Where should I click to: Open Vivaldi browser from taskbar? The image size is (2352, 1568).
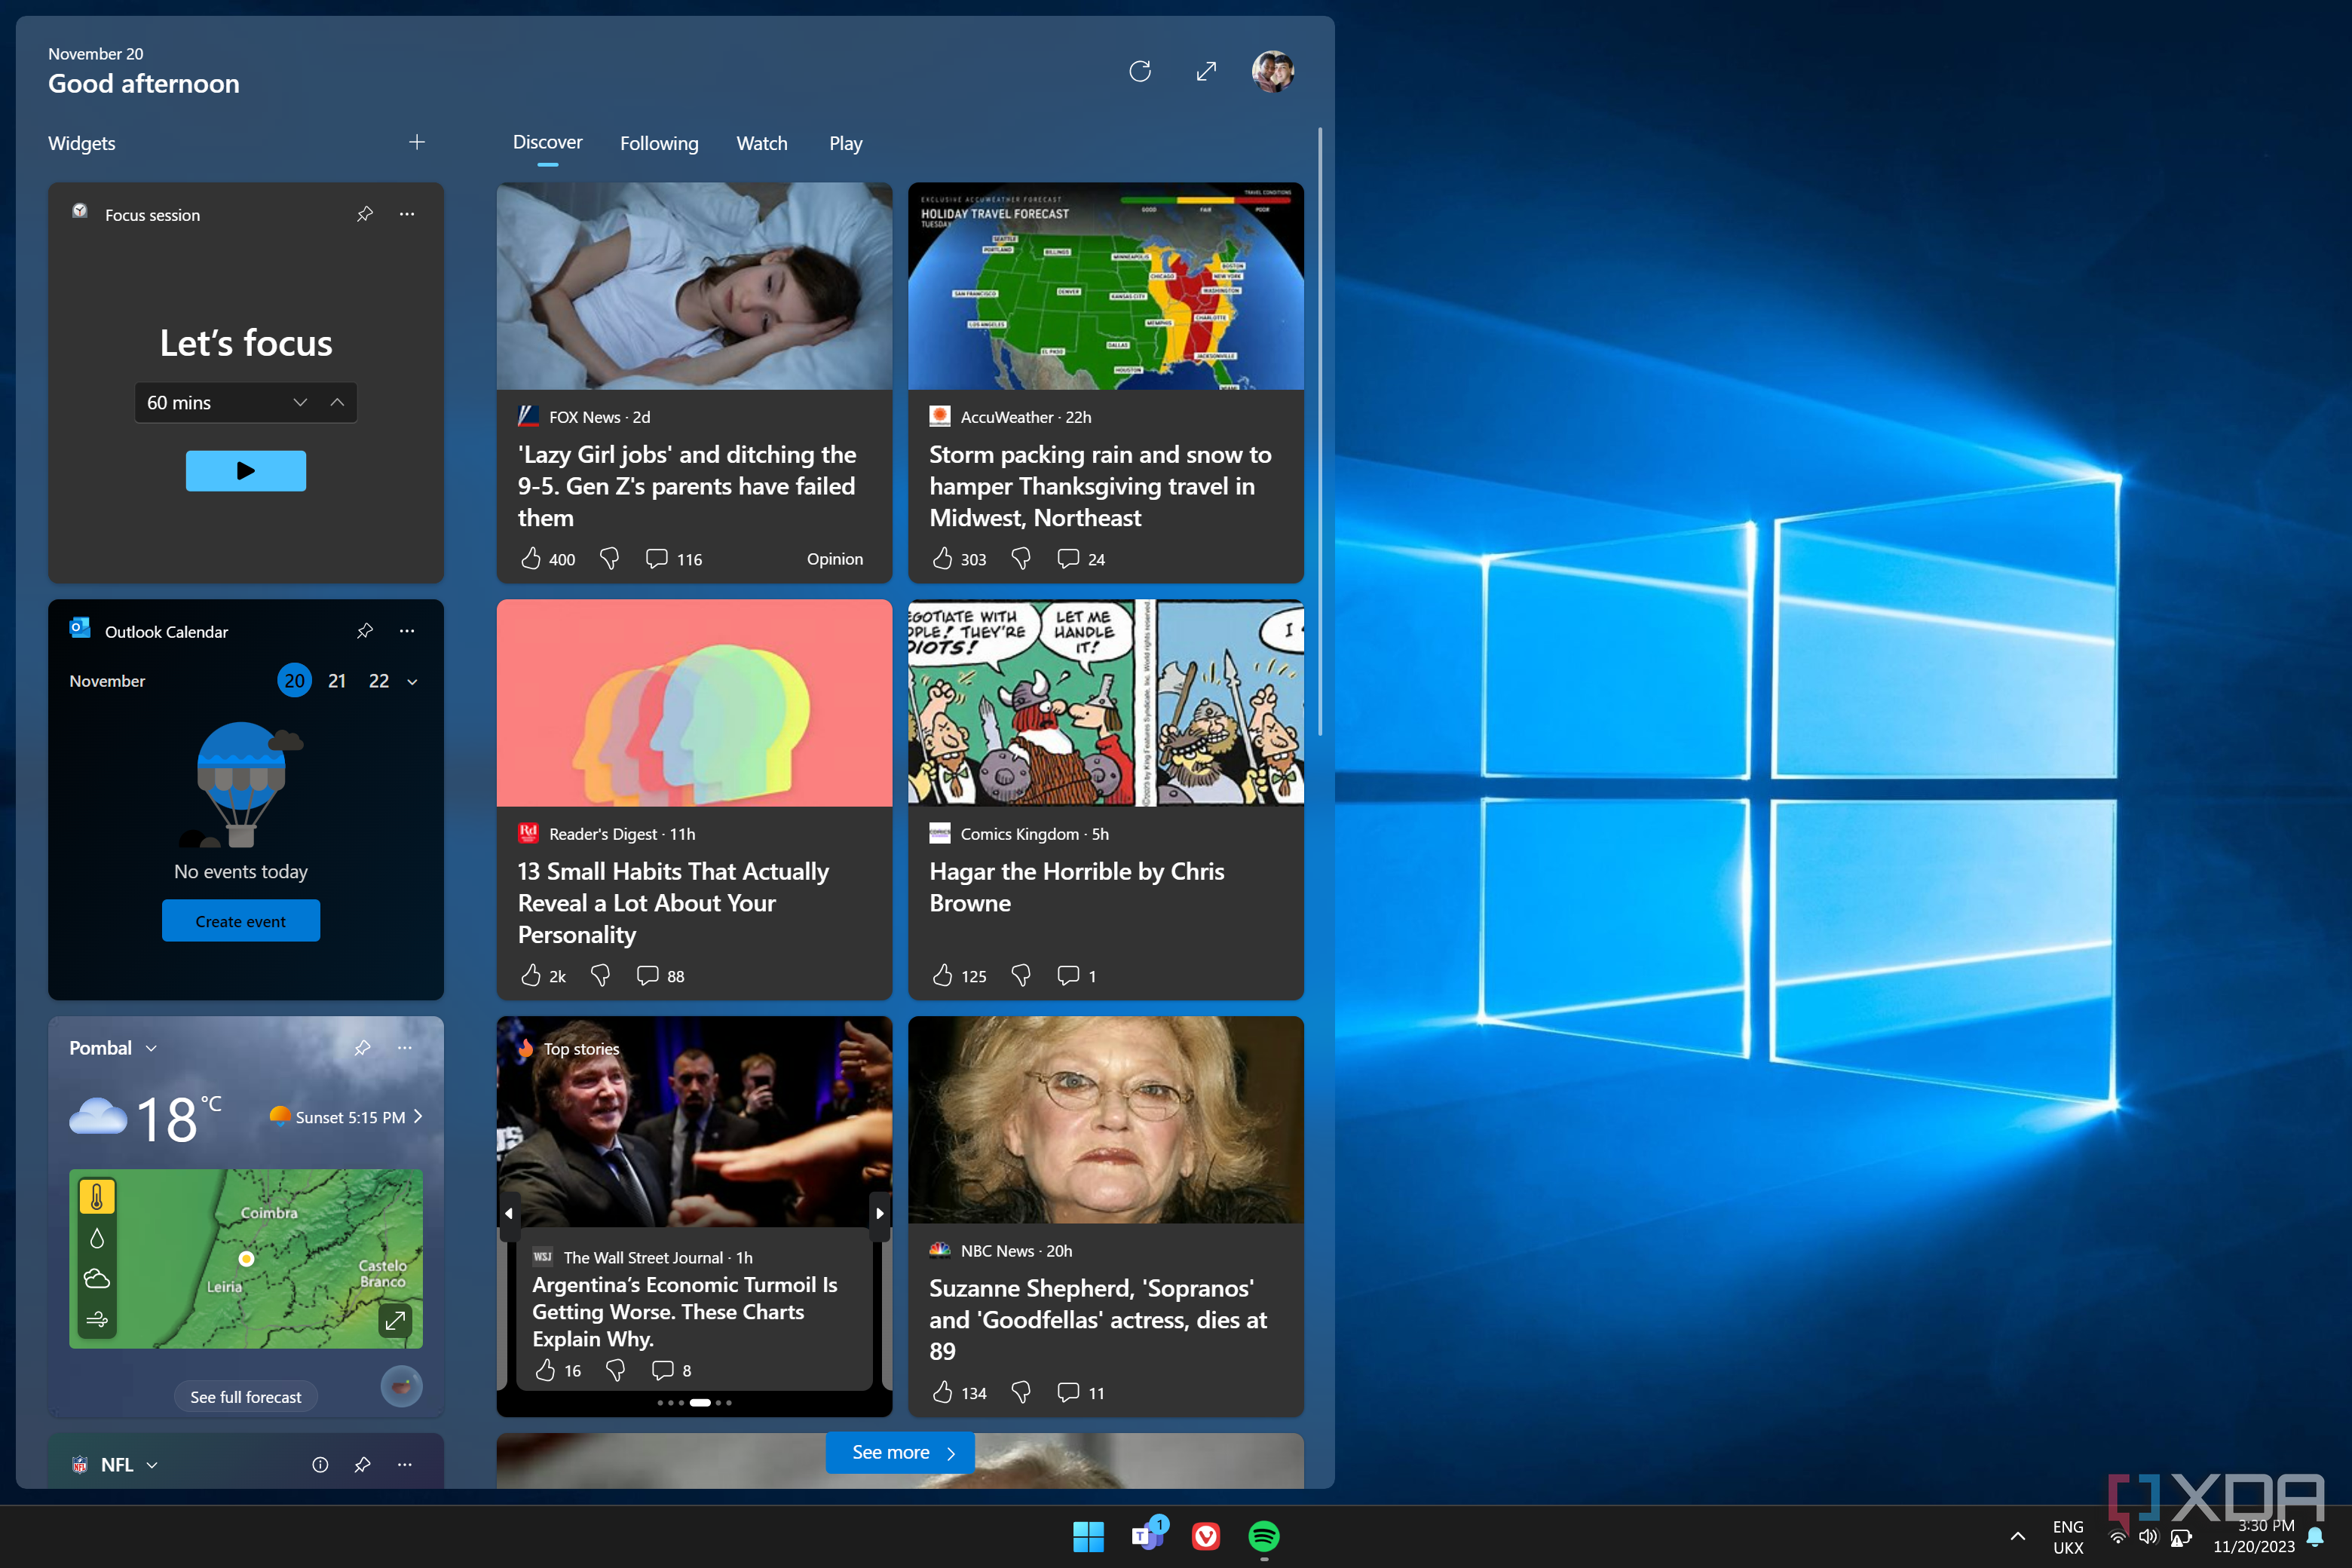pyautogui.click(x=1206, y=1536)
